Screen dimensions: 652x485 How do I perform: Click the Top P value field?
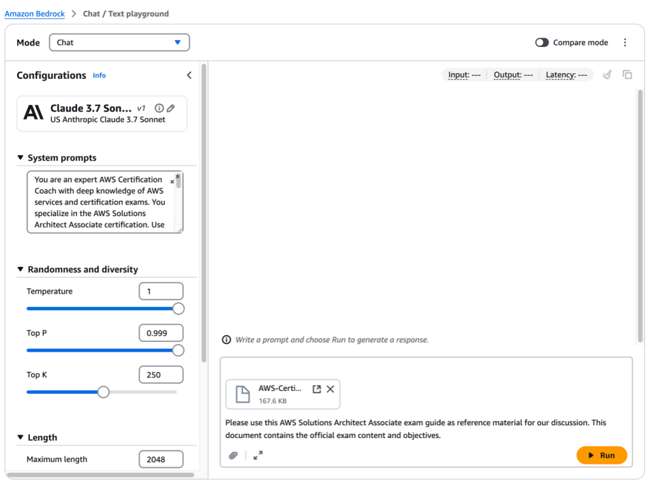161,333
